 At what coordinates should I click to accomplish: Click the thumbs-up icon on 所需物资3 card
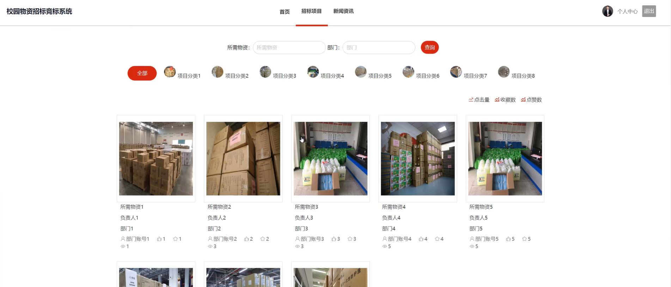334,239
